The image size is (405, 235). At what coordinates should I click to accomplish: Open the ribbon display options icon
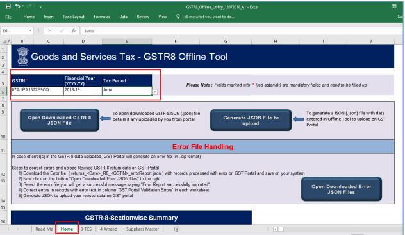[x=393, y=6]
